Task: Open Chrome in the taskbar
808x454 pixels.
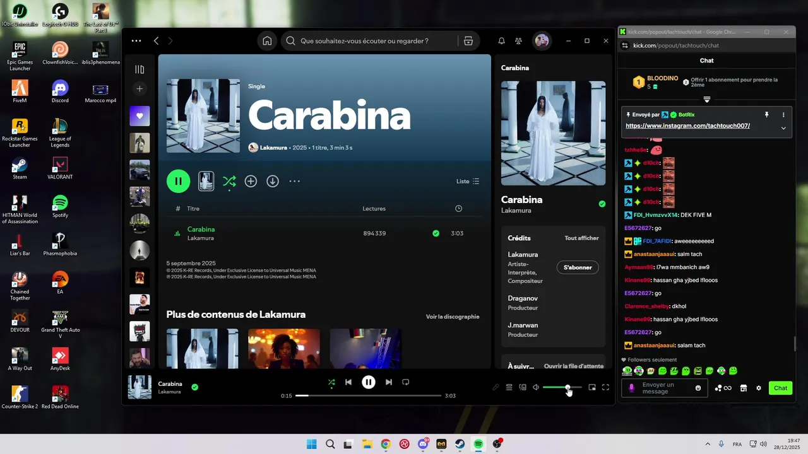Action: pos(386,444)
